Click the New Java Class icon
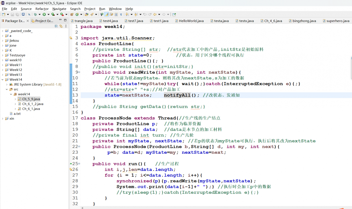The height and width of the screenshot is (209, 352). (77, 14)
